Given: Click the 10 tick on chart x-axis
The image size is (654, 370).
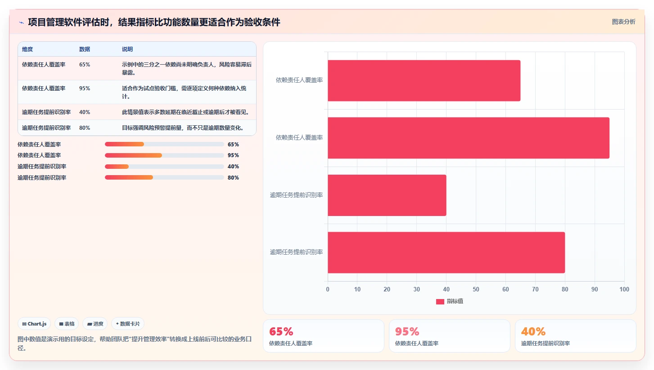Looking at the screenshot, I should 357,289.
